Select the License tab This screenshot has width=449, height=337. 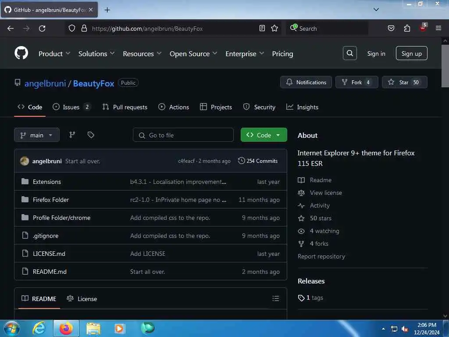[82, 298]
